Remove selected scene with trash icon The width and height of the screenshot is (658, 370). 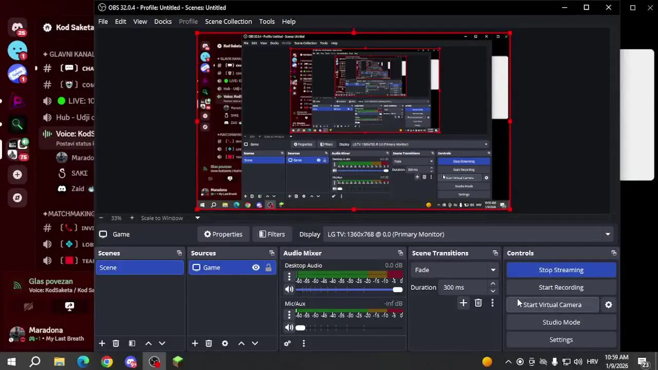116,343
